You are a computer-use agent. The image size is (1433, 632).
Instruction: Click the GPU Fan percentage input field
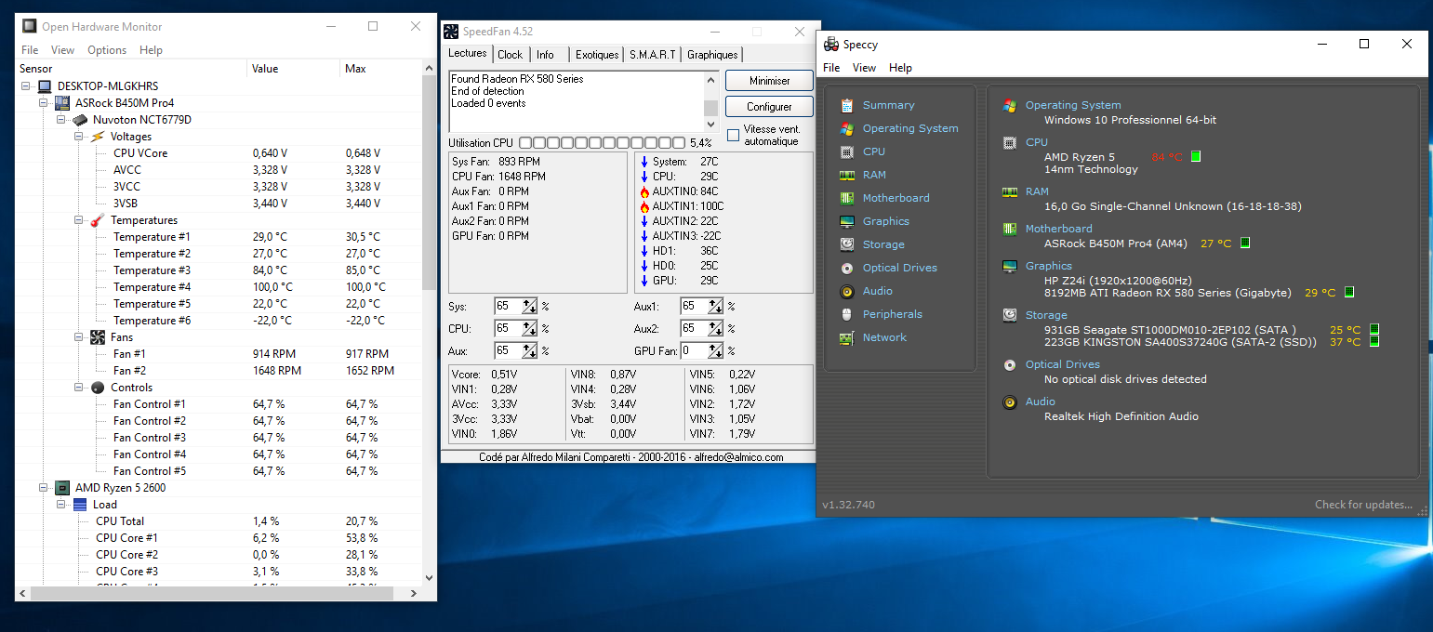point(693,351)
